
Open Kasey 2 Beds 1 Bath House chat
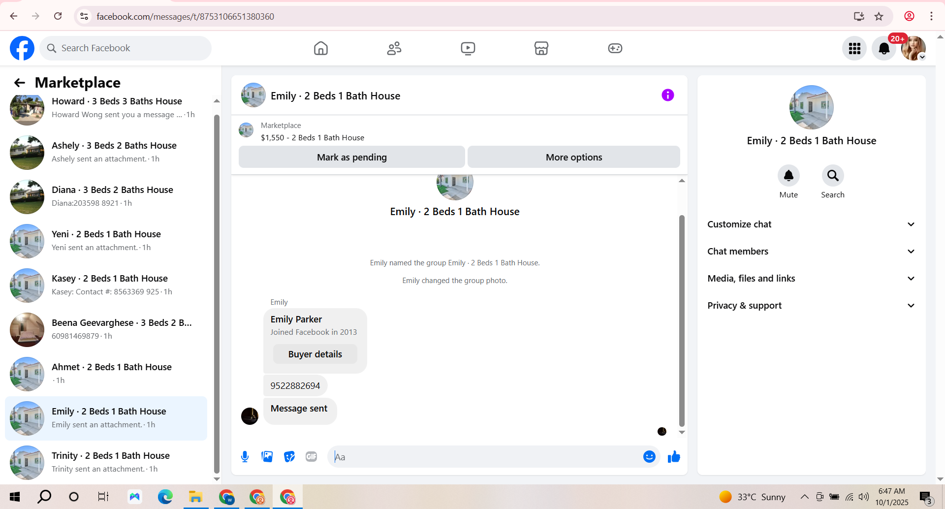coord(106,286)
